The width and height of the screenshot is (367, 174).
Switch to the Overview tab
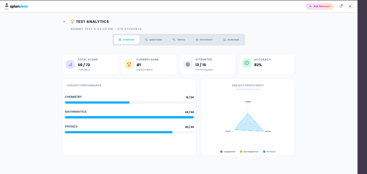point(127,40)
